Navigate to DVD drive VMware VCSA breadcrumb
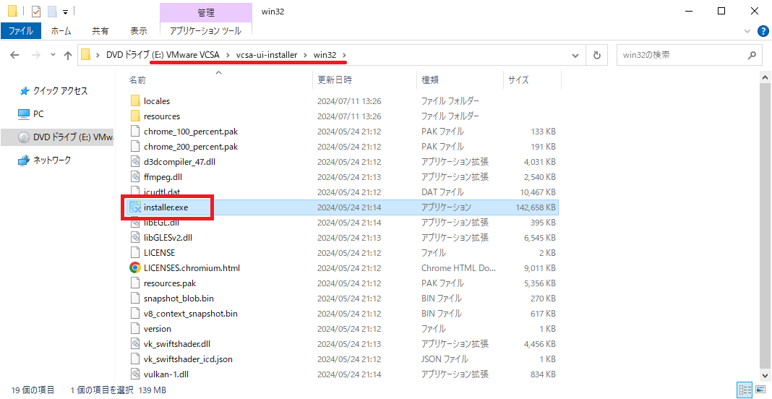772x399 pixels. [163, 55]
